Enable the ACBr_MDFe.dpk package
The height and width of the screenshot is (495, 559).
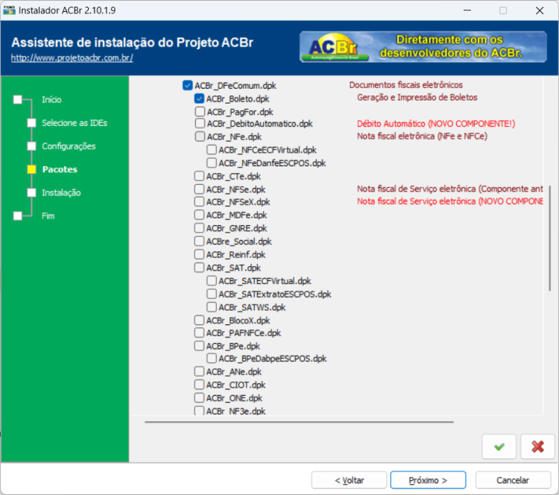point(199,215)
